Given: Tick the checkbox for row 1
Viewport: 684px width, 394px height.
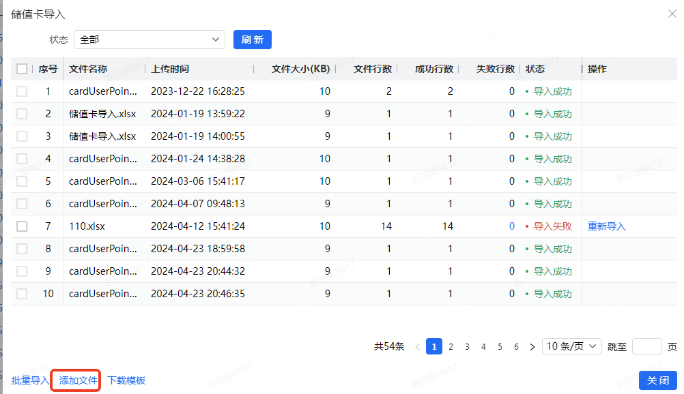Looking at the screenshot, I should (22, 91).
